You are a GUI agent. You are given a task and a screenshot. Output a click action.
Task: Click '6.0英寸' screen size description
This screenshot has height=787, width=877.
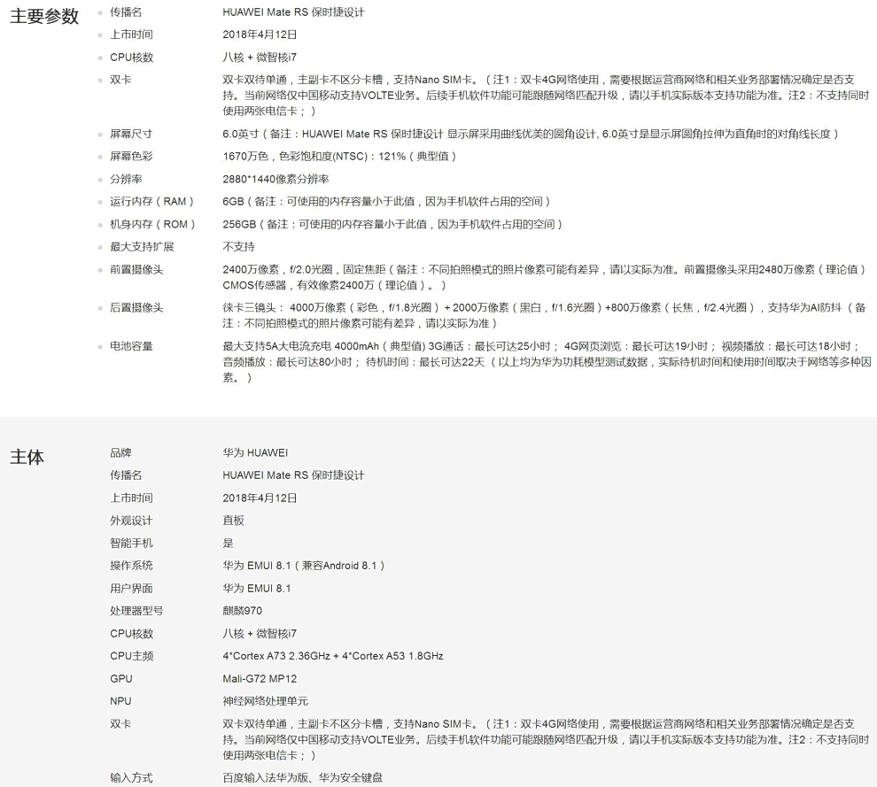241,135
